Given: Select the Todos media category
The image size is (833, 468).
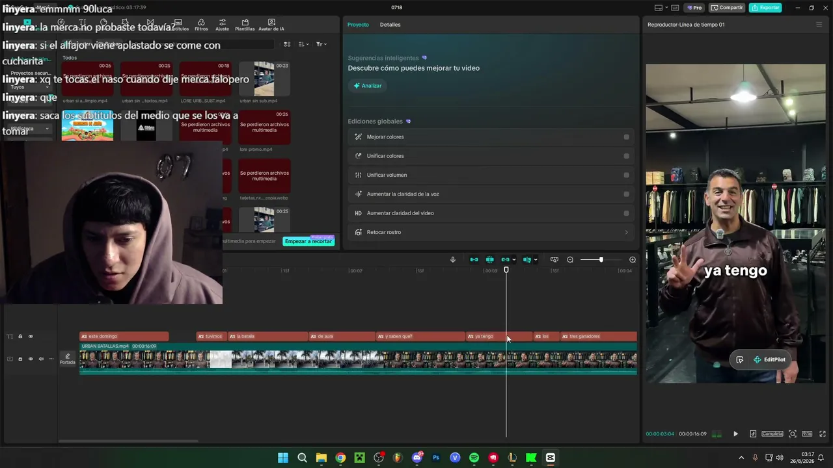Looking at the screenshot, I should 70,58.
